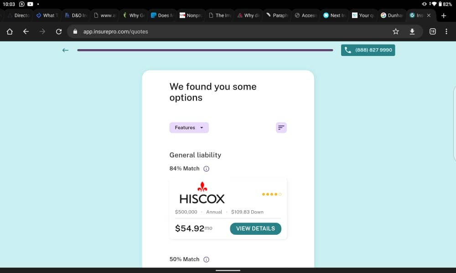Click the teal back arrow on quotes page
456x273 pixels.
(x=65, y=50)
